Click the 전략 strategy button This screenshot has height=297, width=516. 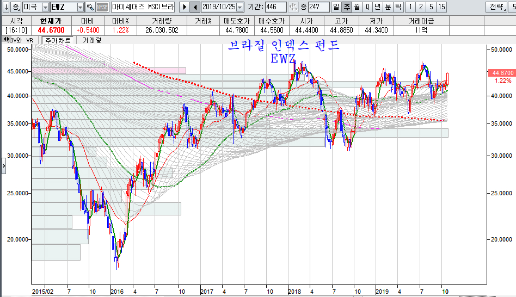click(496, 7)
